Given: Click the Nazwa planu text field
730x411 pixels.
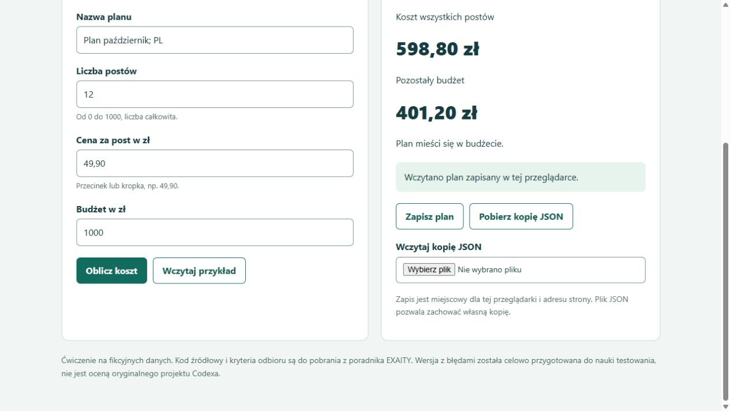Looking at the screenshot, I should pos(215,40).
